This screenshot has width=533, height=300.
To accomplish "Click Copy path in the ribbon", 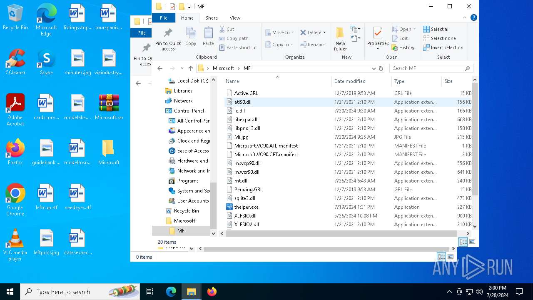I will (234, 38).
